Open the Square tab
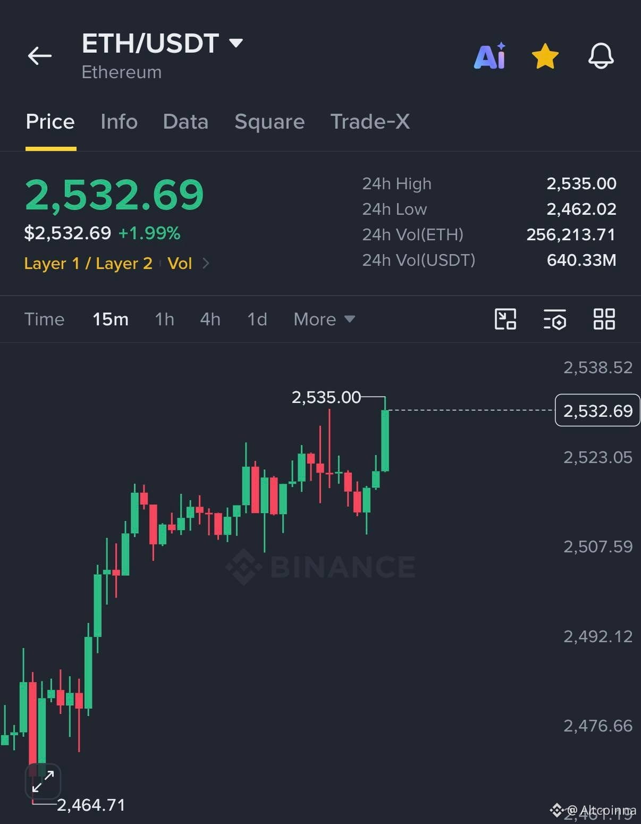 269,122
